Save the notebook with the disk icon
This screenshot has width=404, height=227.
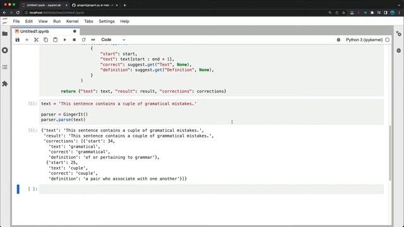(x=17, y=40)
